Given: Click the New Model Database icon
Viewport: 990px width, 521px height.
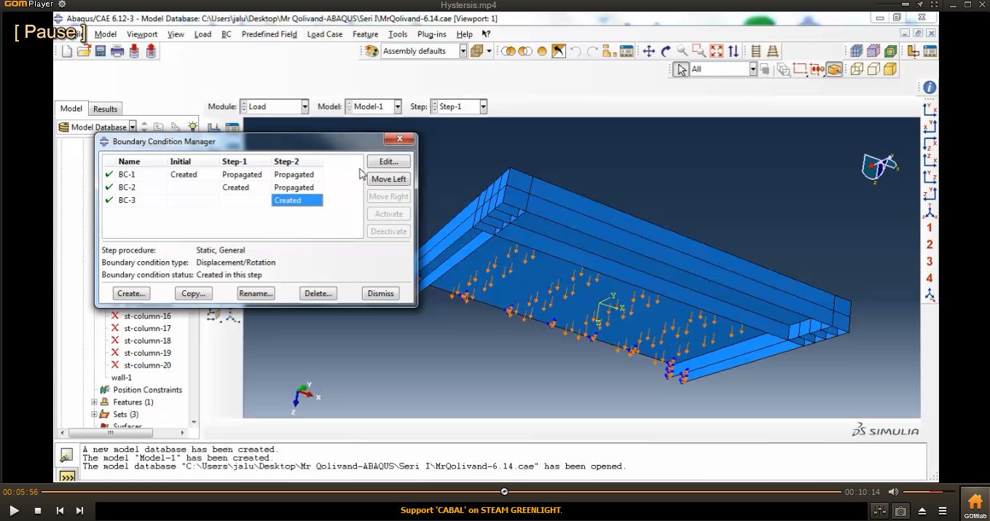Looking at the screenshot, I should (x=68, y=51).
